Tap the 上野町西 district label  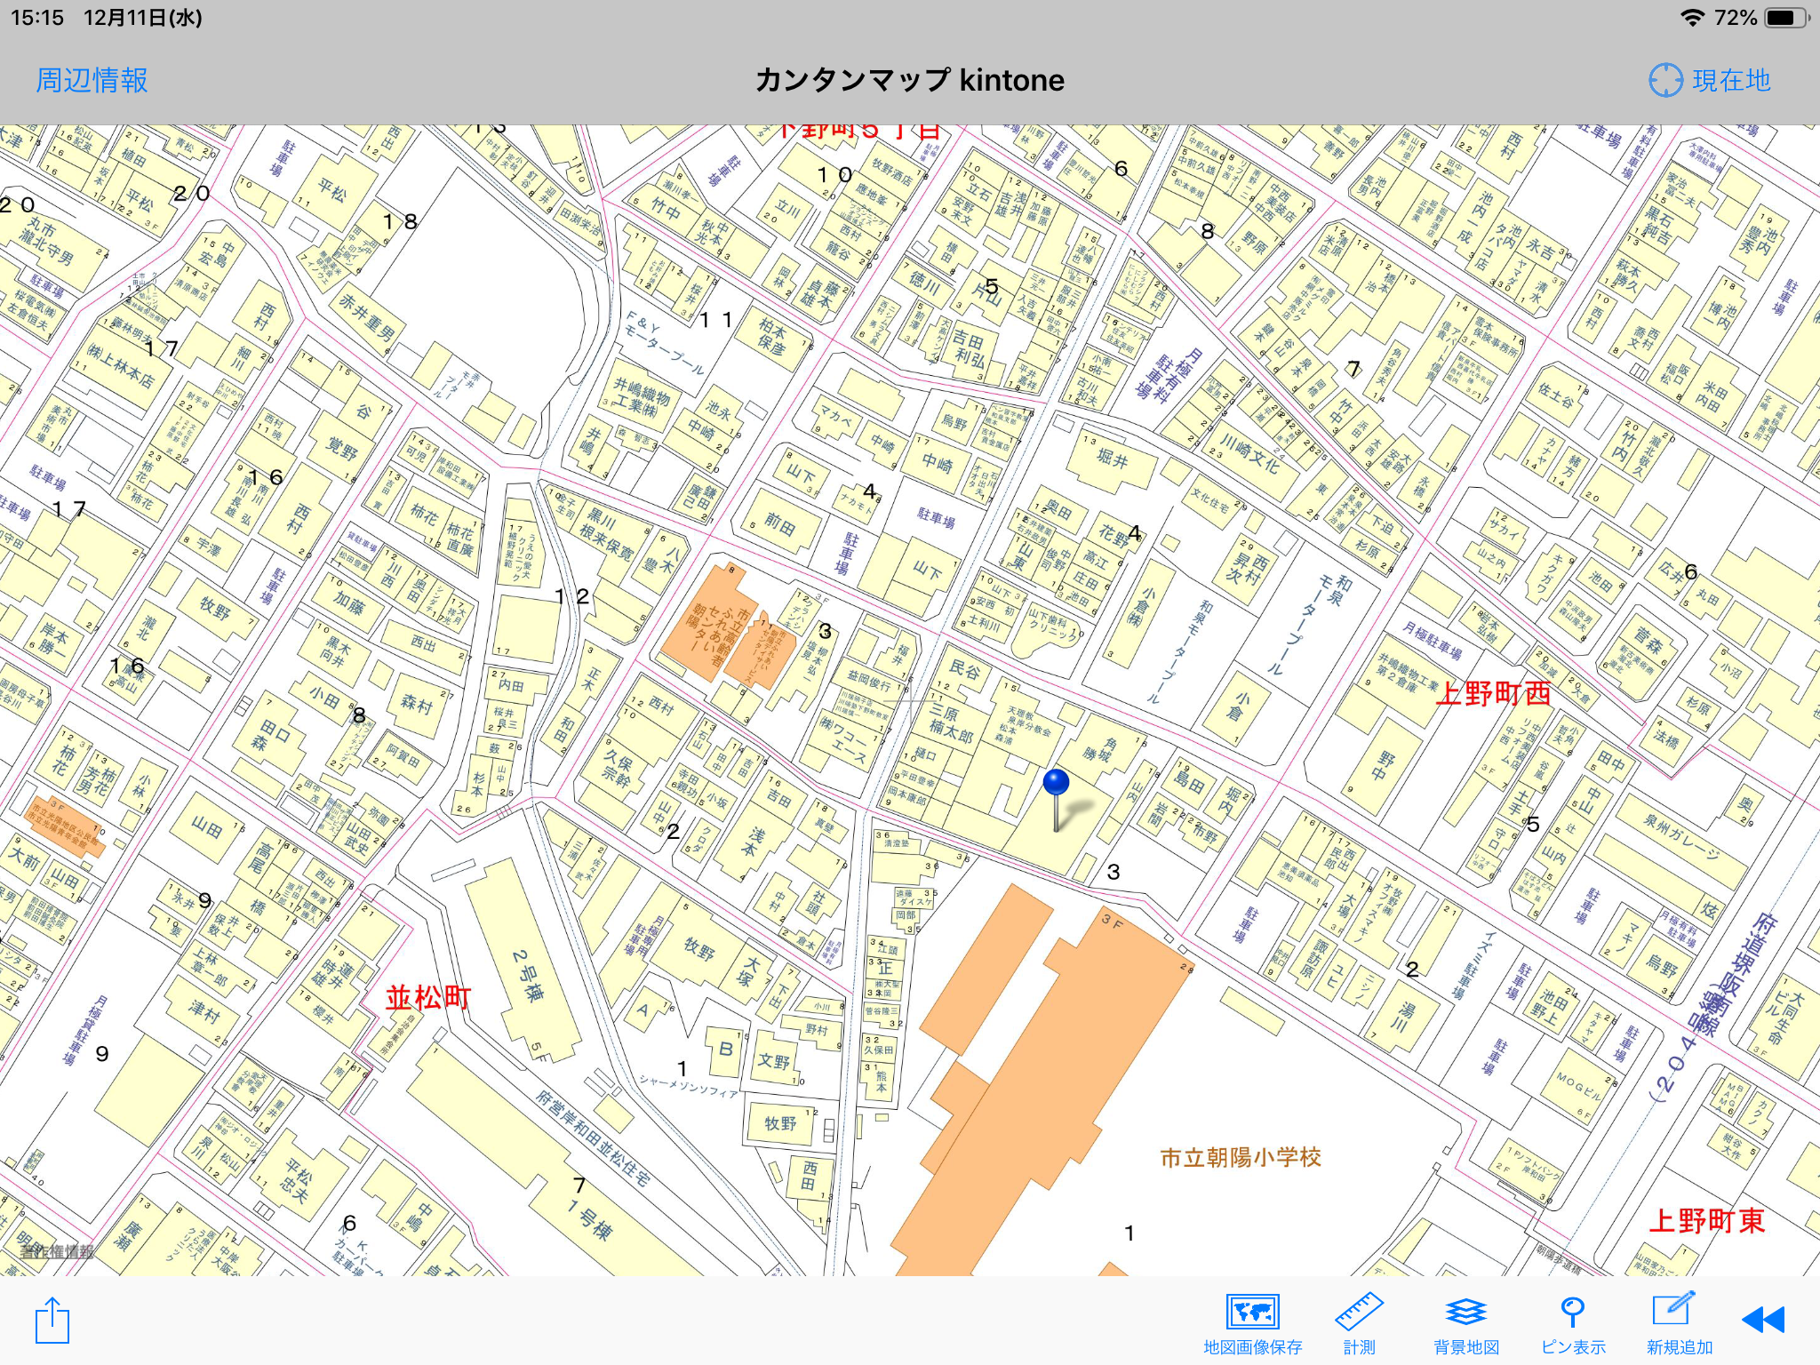[1494, 693]
